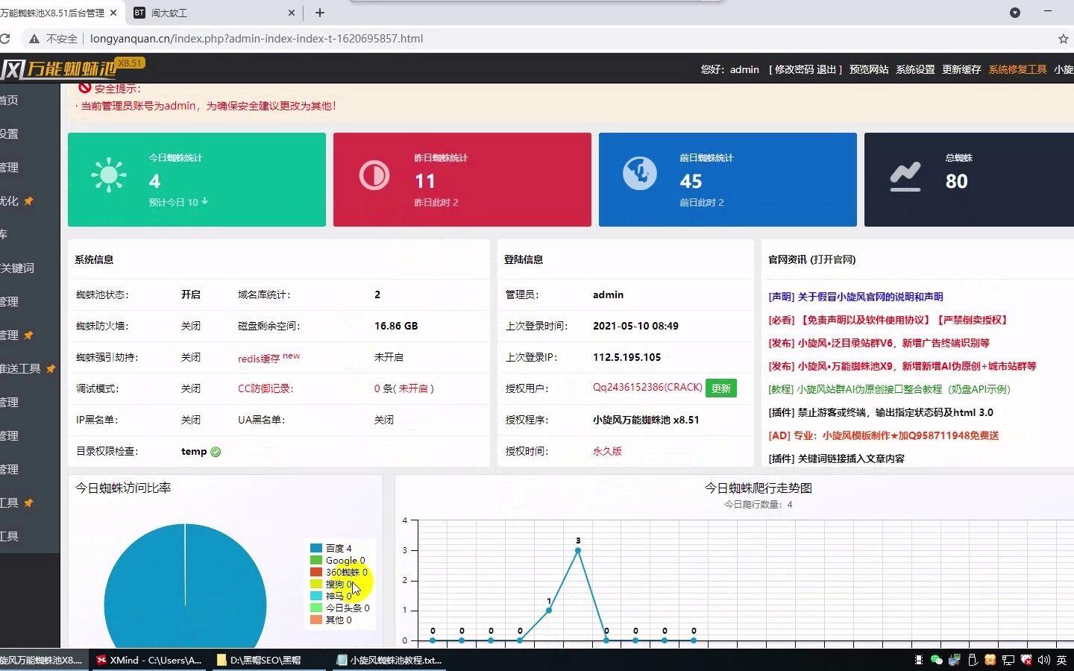The height and width of the screenshot is (671, 1074).
Task: Open 首页 in the left sidebar
Action: click(x=10, y=100)
